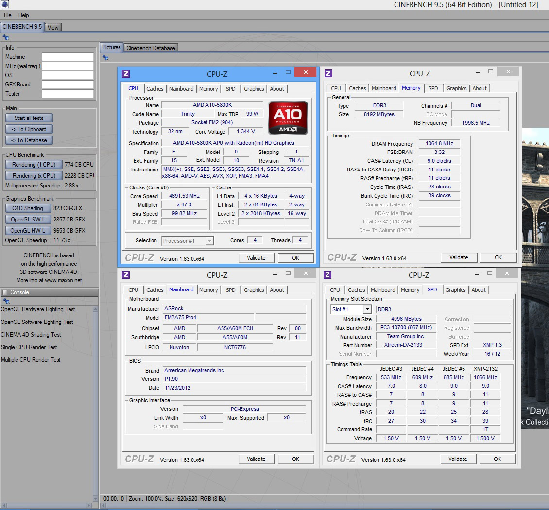Click into the Machine input field

pos(68,57)
